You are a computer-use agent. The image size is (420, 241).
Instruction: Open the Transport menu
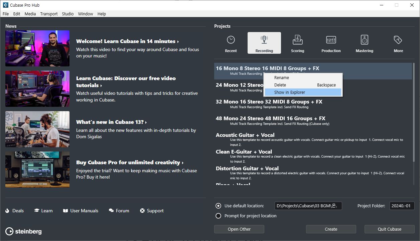(49, 14)
